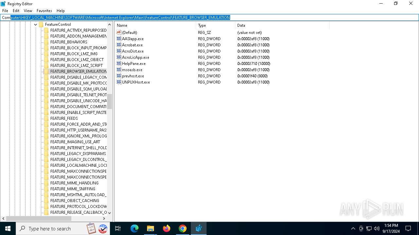Click the Acrobat.exe DWORD value icon

pyautogui.click(x=119, y=45)
